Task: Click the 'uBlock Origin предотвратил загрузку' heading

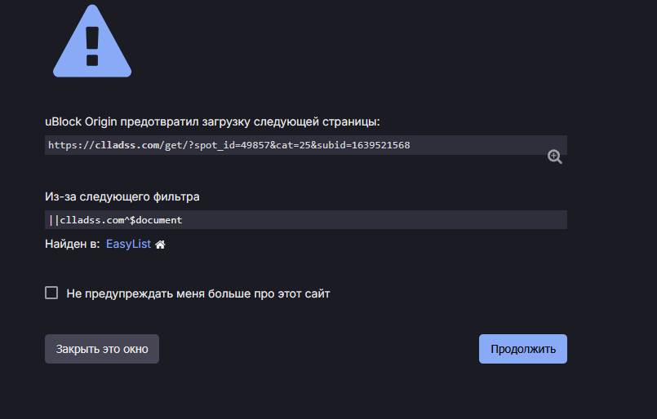Action: point(212,121)
